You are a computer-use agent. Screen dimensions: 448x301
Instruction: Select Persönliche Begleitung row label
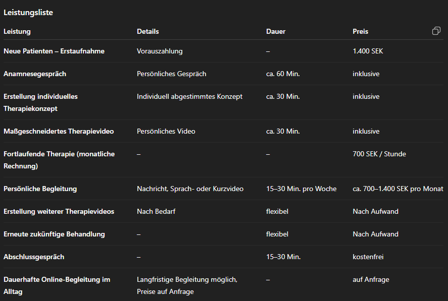40,189
